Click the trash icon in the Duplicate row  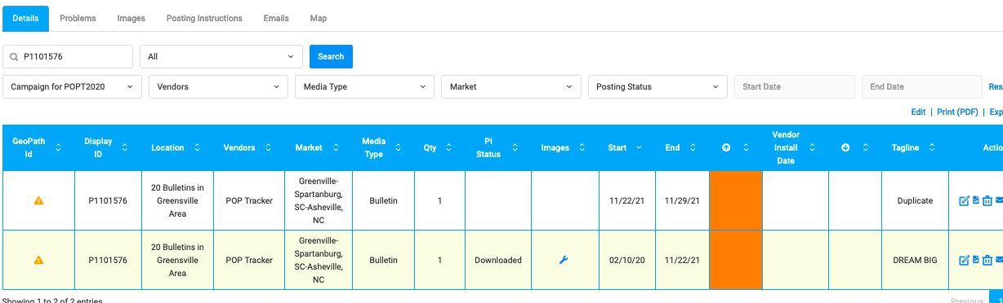coord(987,201)
